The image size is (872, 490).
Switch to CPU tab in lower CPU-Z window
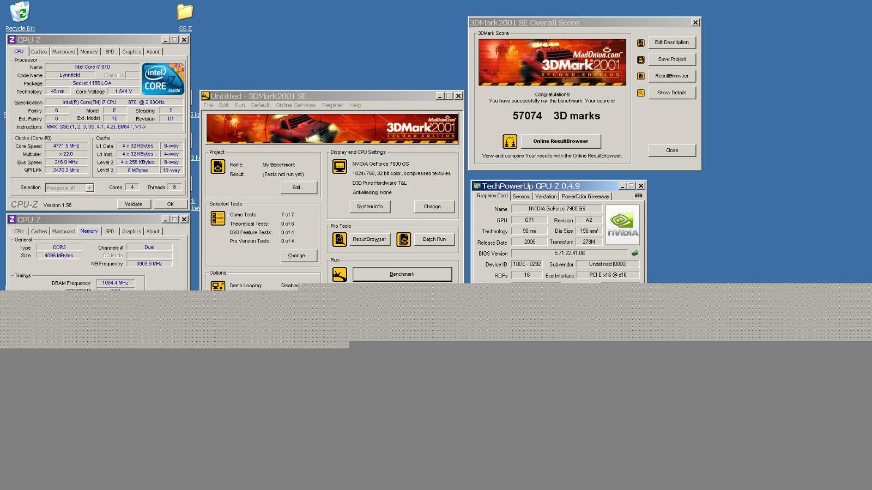click(x=19, y=232)
